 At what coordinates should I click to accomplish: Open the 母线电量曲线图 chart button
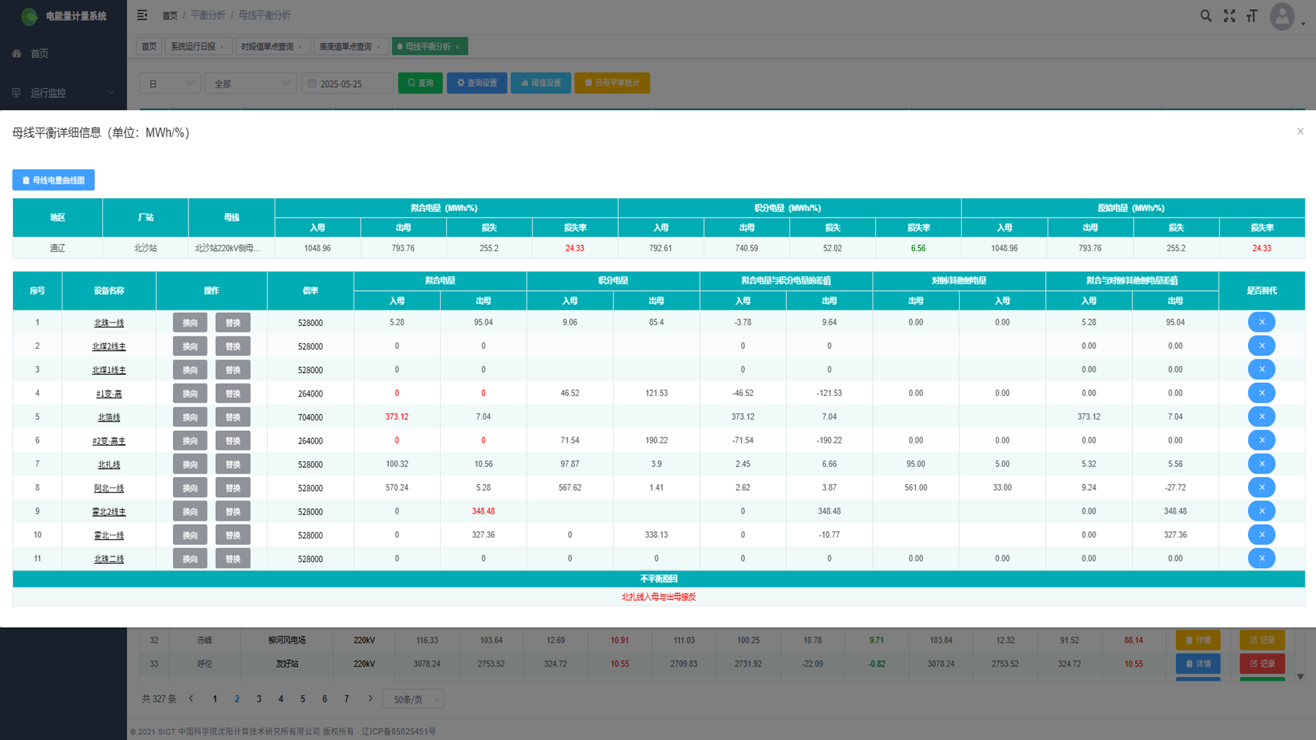tap(53, 180)
